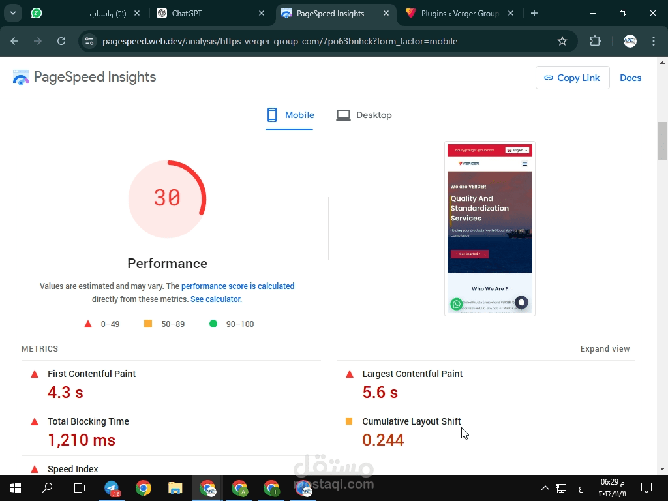Click the 4.3 s value
The height and width of the screenshot is (501, 668).
tap(65, 392)
